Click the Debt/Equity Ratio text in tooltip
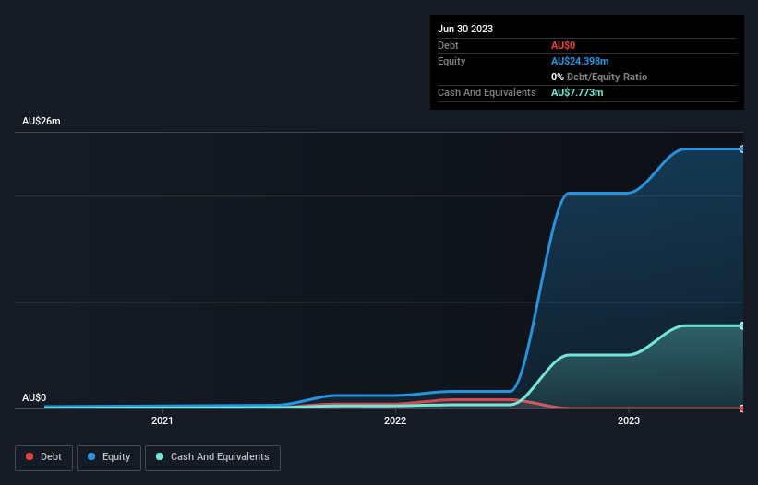The height and width of the screenshot is (485, 758). (x=607, y=77)
